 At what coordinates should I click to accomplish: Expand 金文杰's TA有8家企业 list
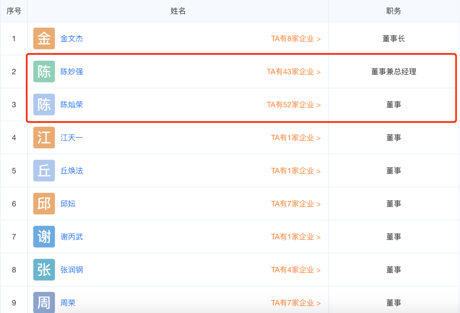296,39
